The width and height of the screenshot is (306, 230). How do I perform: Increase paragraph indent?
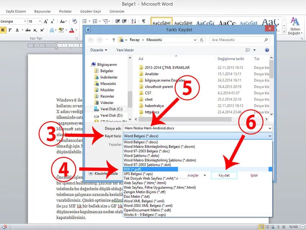click(124, 21)
